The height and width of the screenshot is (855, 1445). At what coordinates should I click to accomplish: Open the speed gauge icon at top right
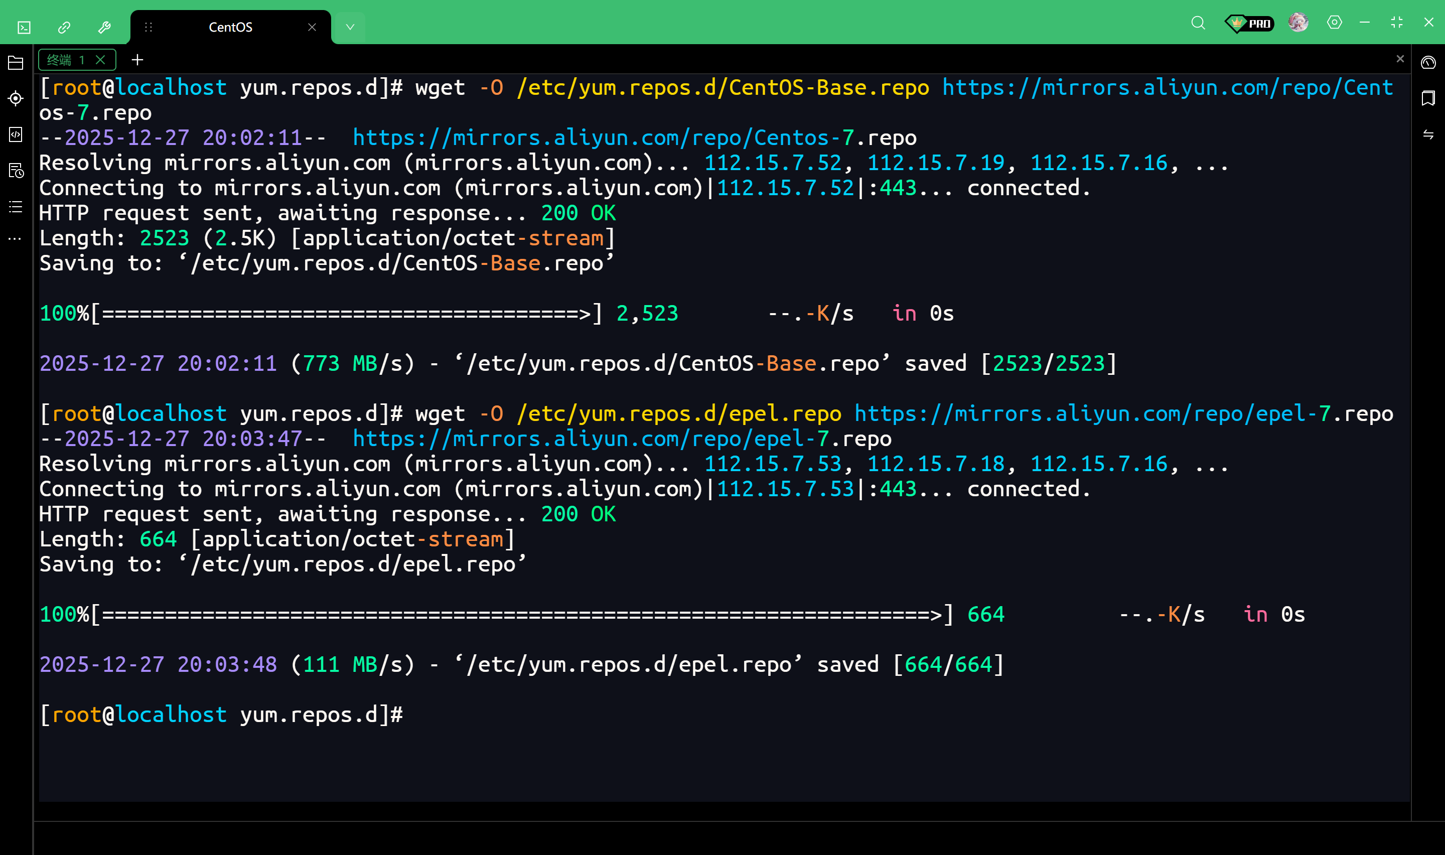click(1428, 62)
